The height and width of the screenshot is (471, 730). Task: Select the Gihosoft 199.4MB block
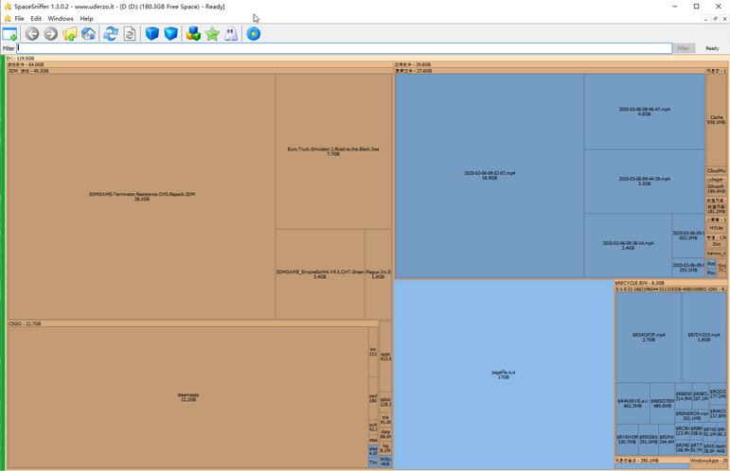716,189
